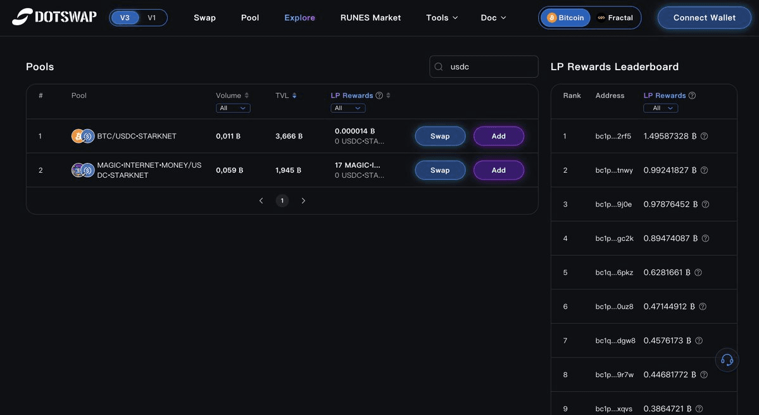
Task: Expand the Doc menu
Action: point(493,18)
